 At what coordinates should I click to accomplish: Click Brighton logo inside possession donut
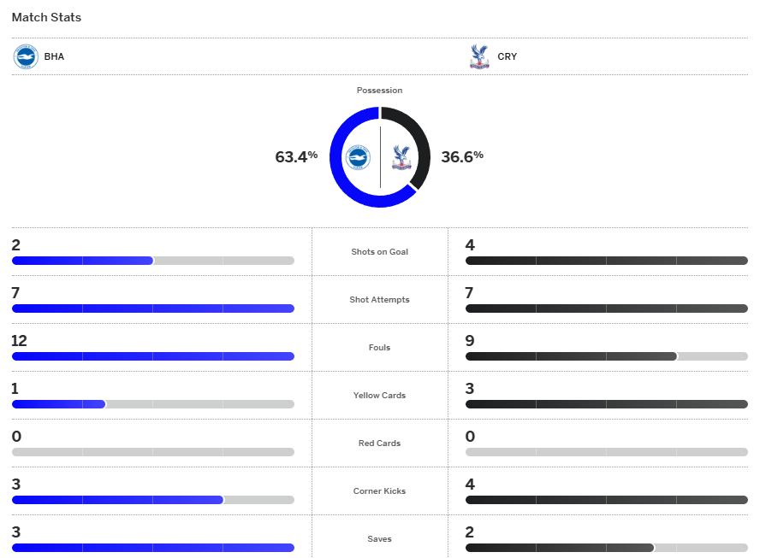(357, 158)
